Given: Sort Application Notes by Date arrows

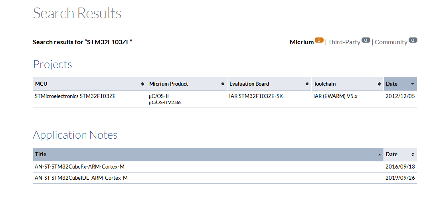Looking at the screenshot, I should 413,155.
